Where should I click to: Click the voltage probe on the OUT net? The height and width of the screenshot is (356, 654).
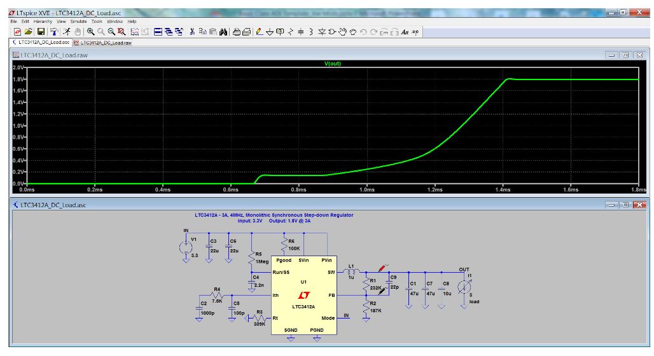pyautogui.click(x=382, y=268)
